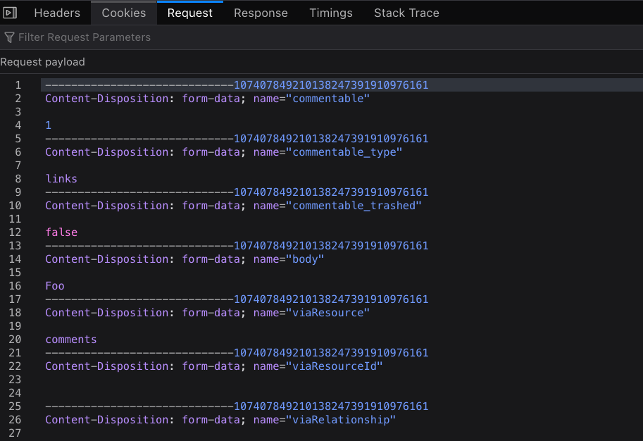Click the comments value on line 20
Image resolution: width=643 pixels, height=441 pixels.
tap(70, 339)
